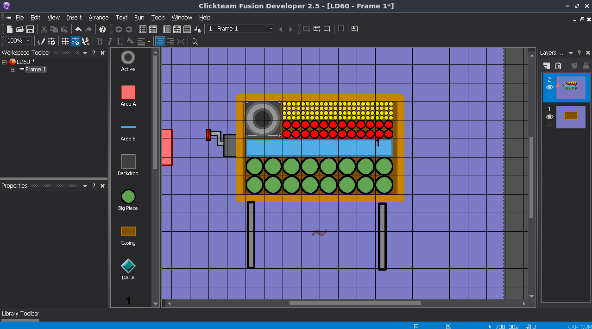Create a new layer in Layers toolbar

click(547, 66)
